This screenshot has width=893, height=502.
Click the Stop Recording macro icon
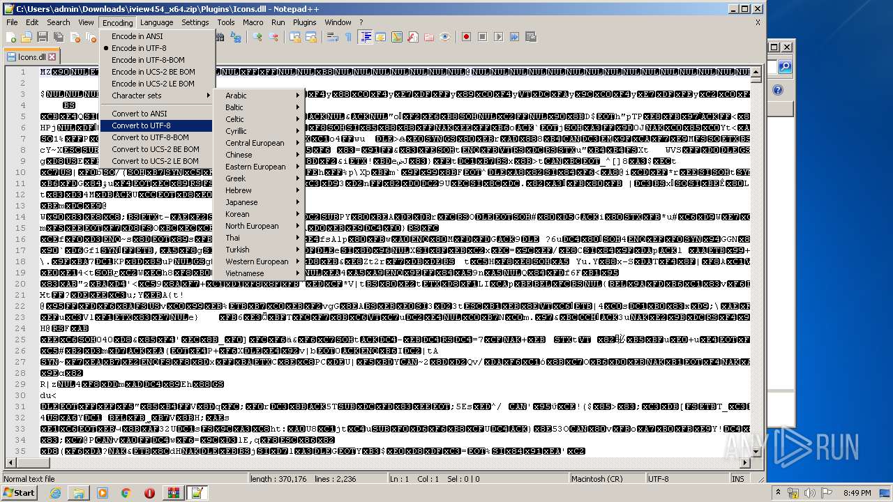482,37
